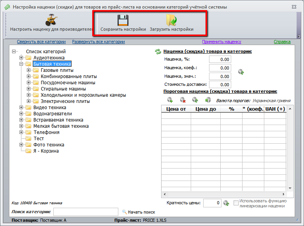The image size is (304, 226).
Task: Expand Мелкая бытовая техника category
Action: 21,126
